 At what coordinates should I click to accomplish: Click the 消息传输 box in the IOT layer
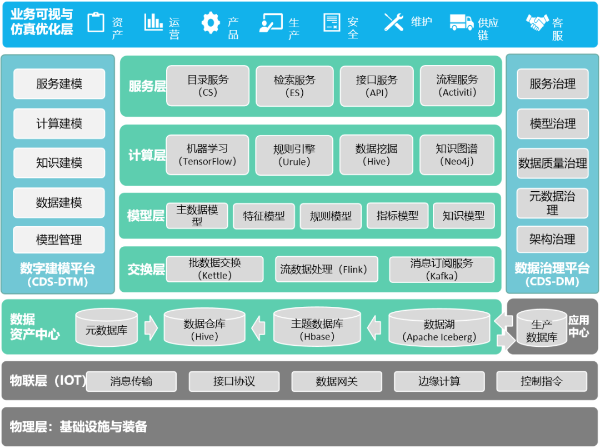click(132, 381)
